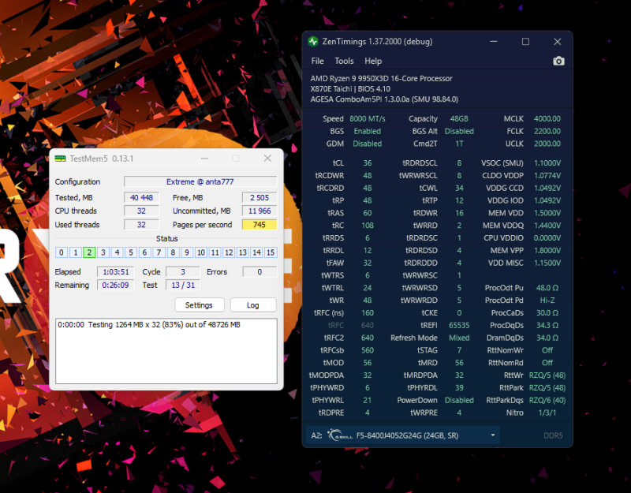Click the tRFC (ns) value 160
631x493 pixels.
tap(368, 312)
